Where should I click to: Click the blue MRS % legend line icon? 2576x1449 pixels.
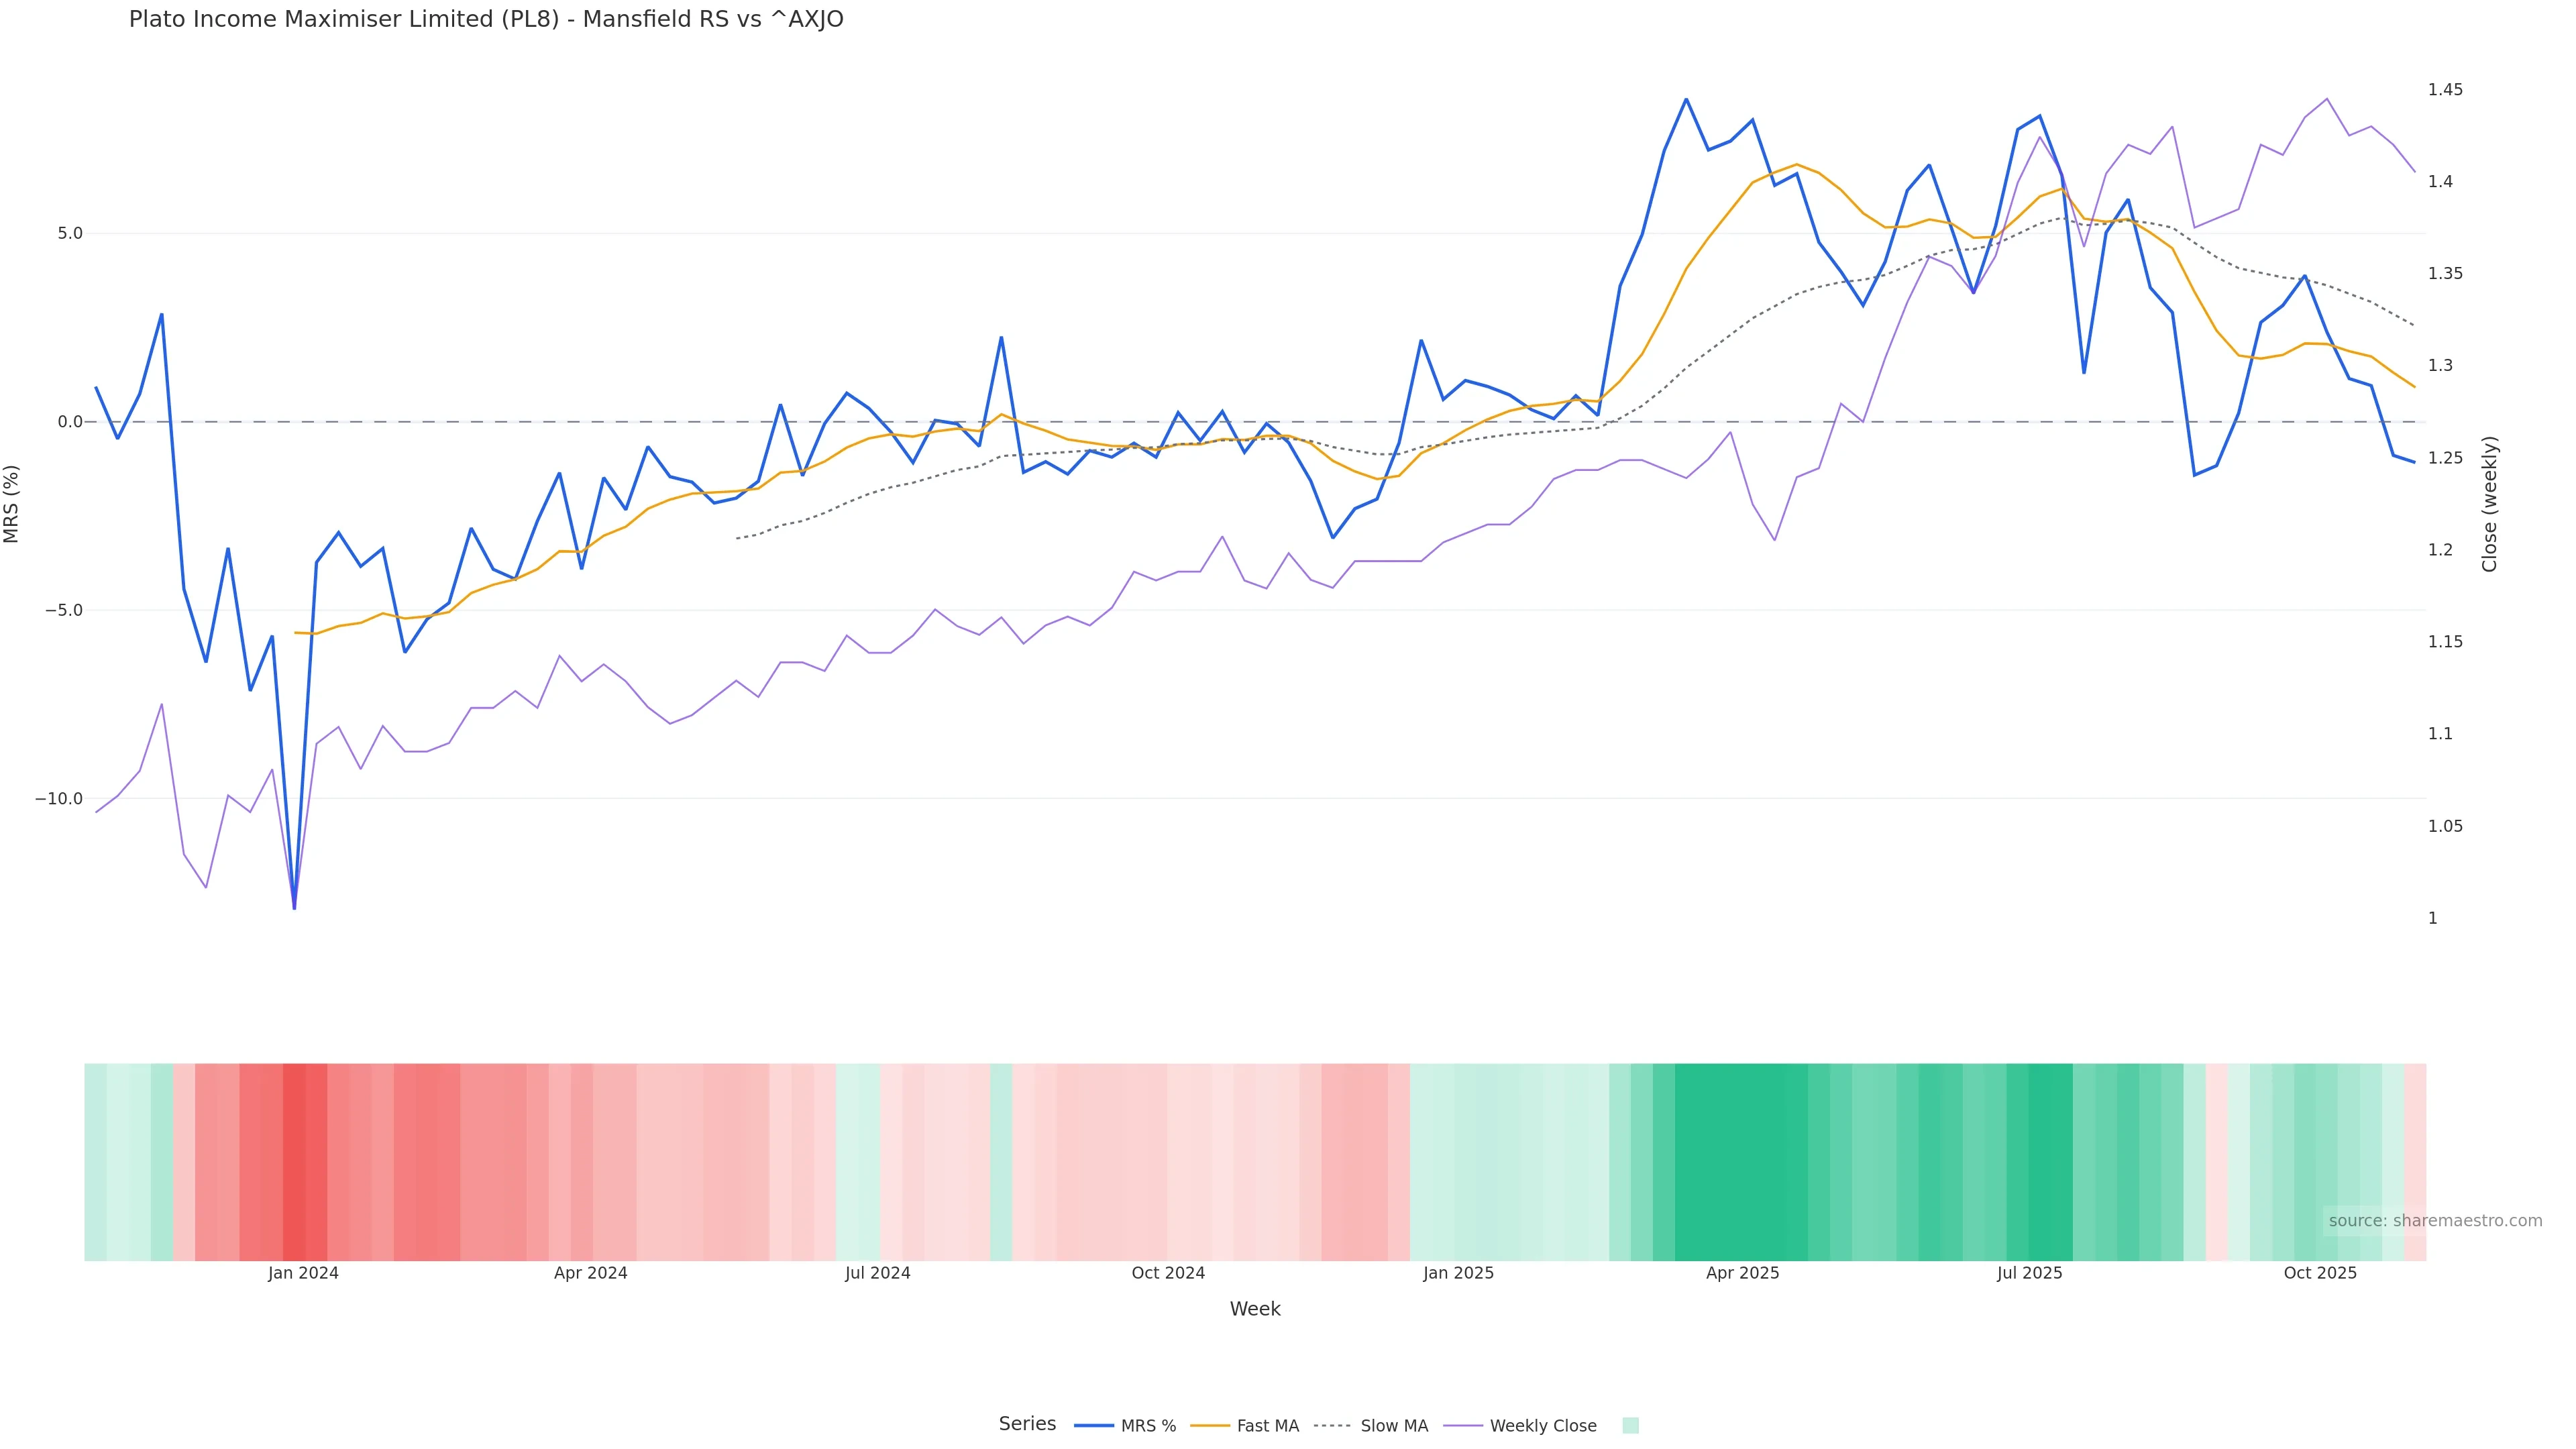coord(1094,1426)
